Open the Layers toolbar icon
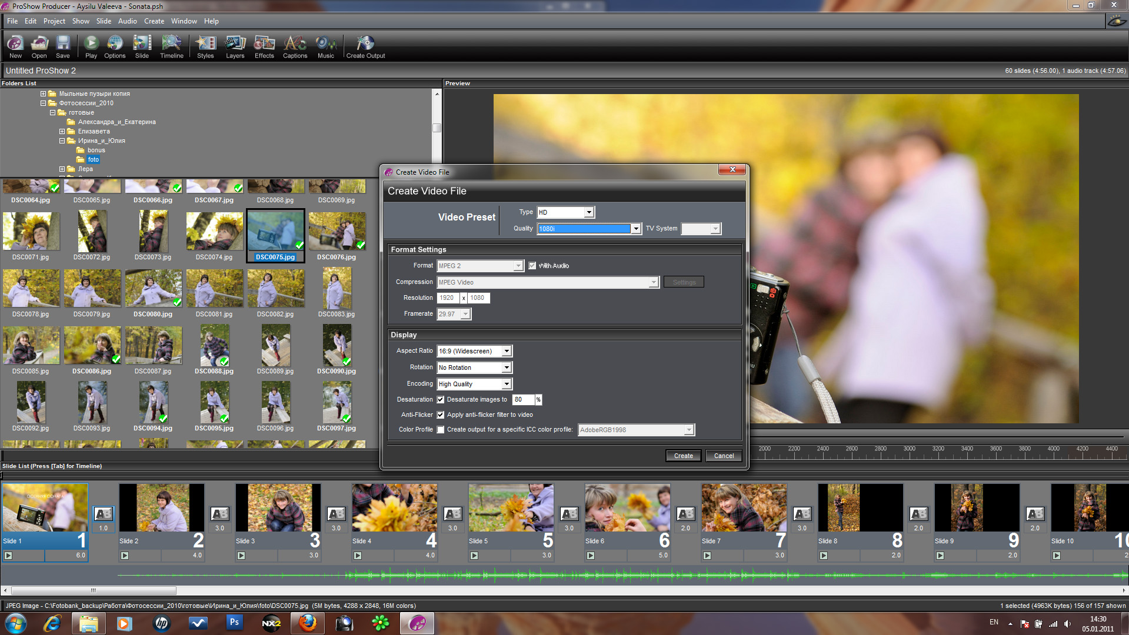Viewport: 1129px width, 635px height. pyautogui.click(x=235, y=46)
